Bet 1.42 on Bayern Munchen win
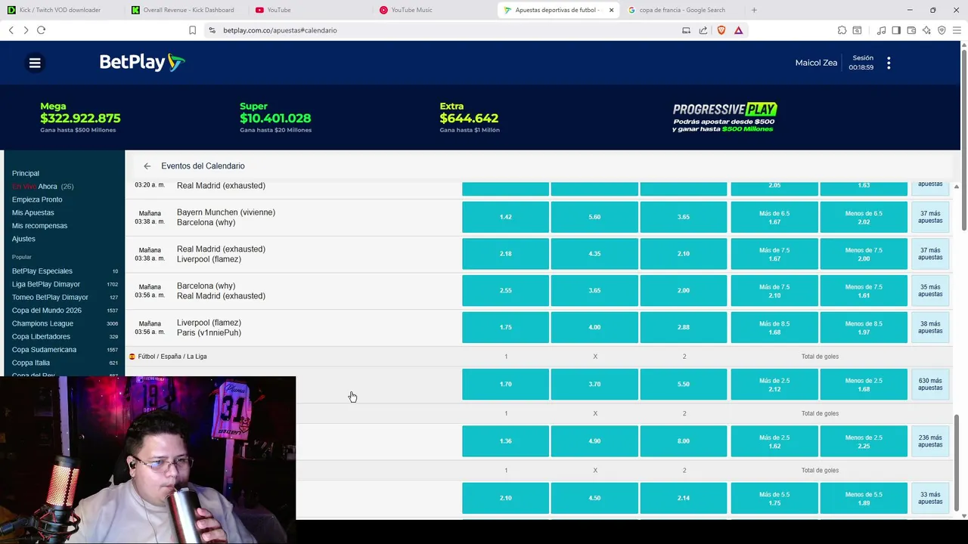This screenshot has height=544, width=968. tap(505, 217)
